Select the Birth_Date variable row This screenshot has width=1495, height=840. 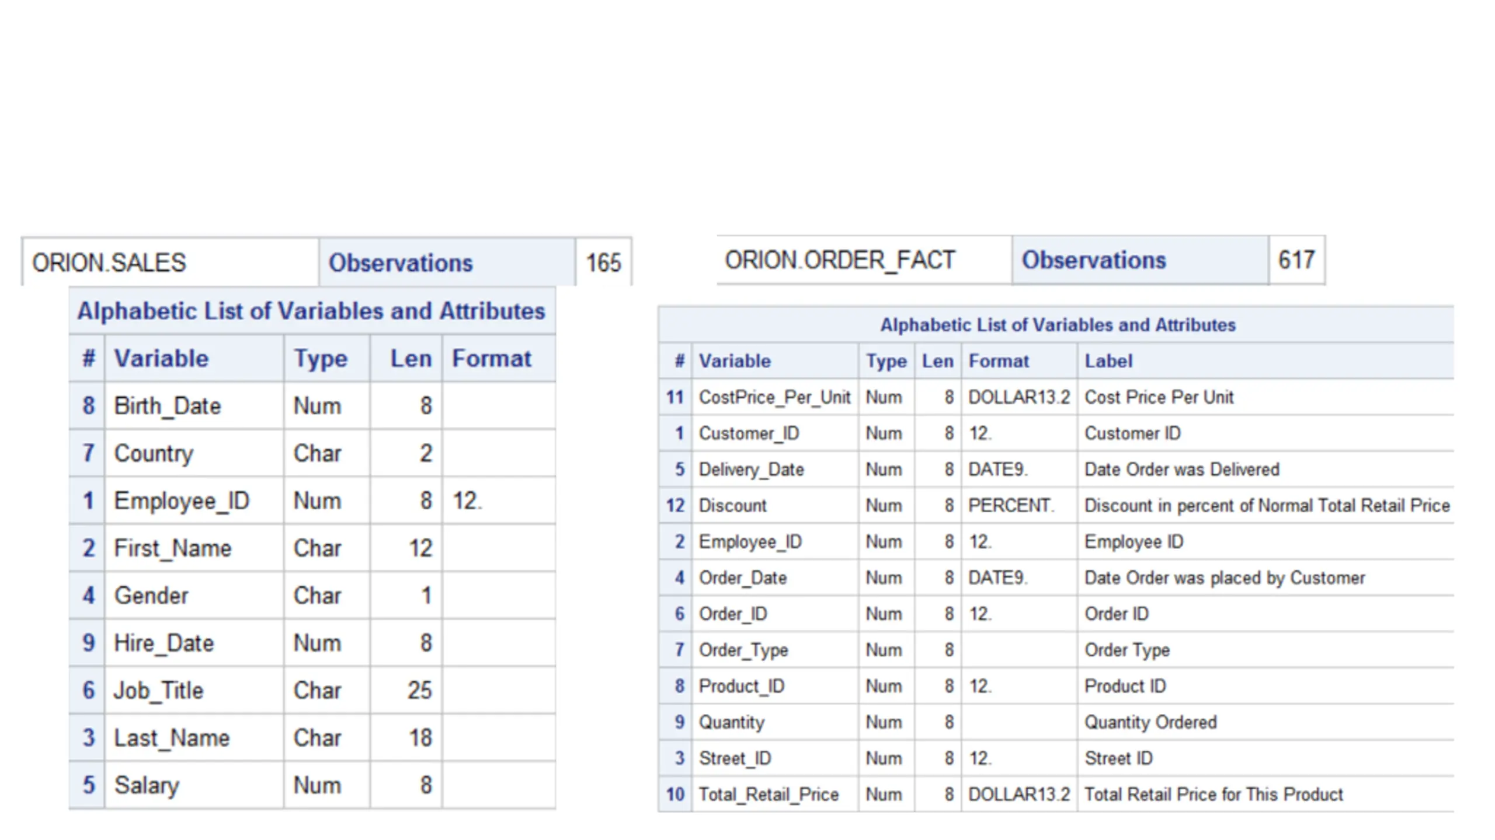312,405
